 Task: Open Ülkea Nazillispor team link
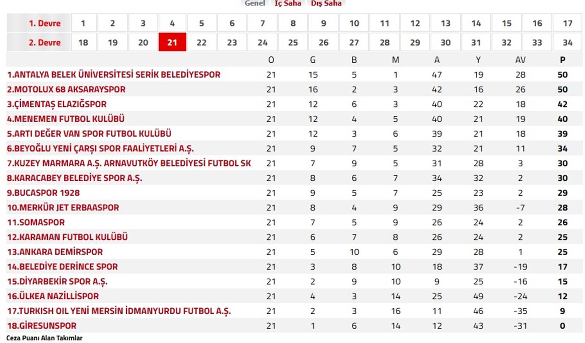53,296
